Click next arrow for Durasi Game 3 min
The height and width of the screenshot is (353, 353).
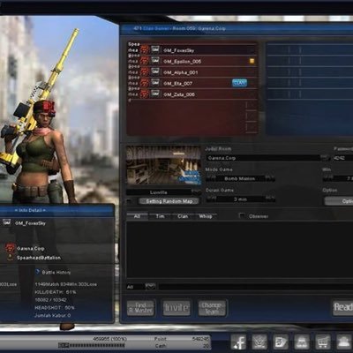coord(270,199)
